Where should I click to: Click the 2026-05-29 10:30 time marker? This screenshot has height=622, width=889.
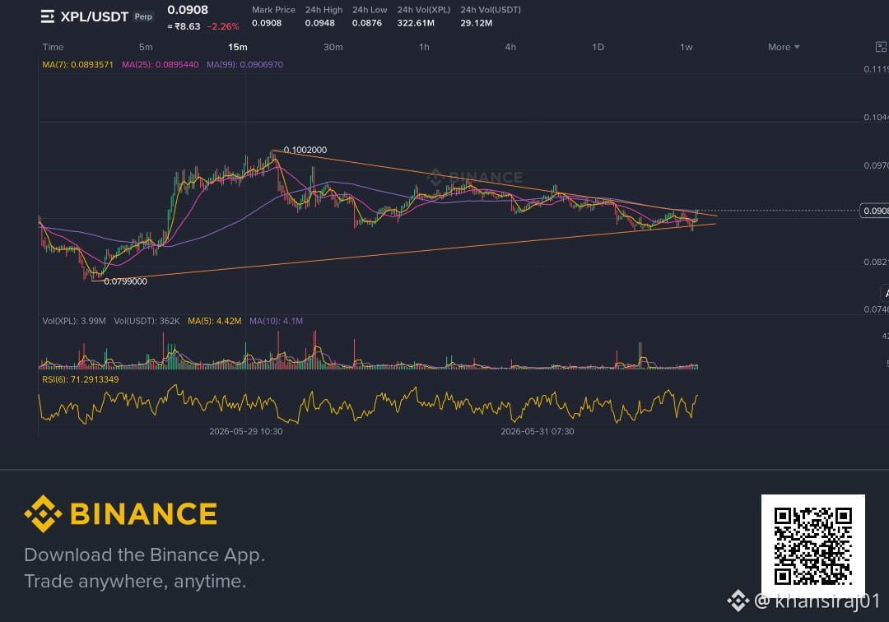245,432
